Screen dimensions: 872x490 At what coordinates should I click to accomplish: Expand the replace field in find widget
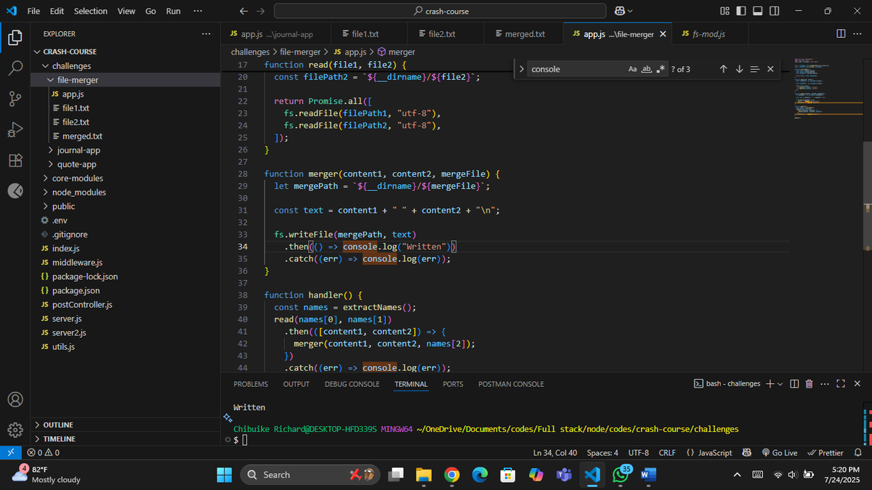tap(522, 69)
